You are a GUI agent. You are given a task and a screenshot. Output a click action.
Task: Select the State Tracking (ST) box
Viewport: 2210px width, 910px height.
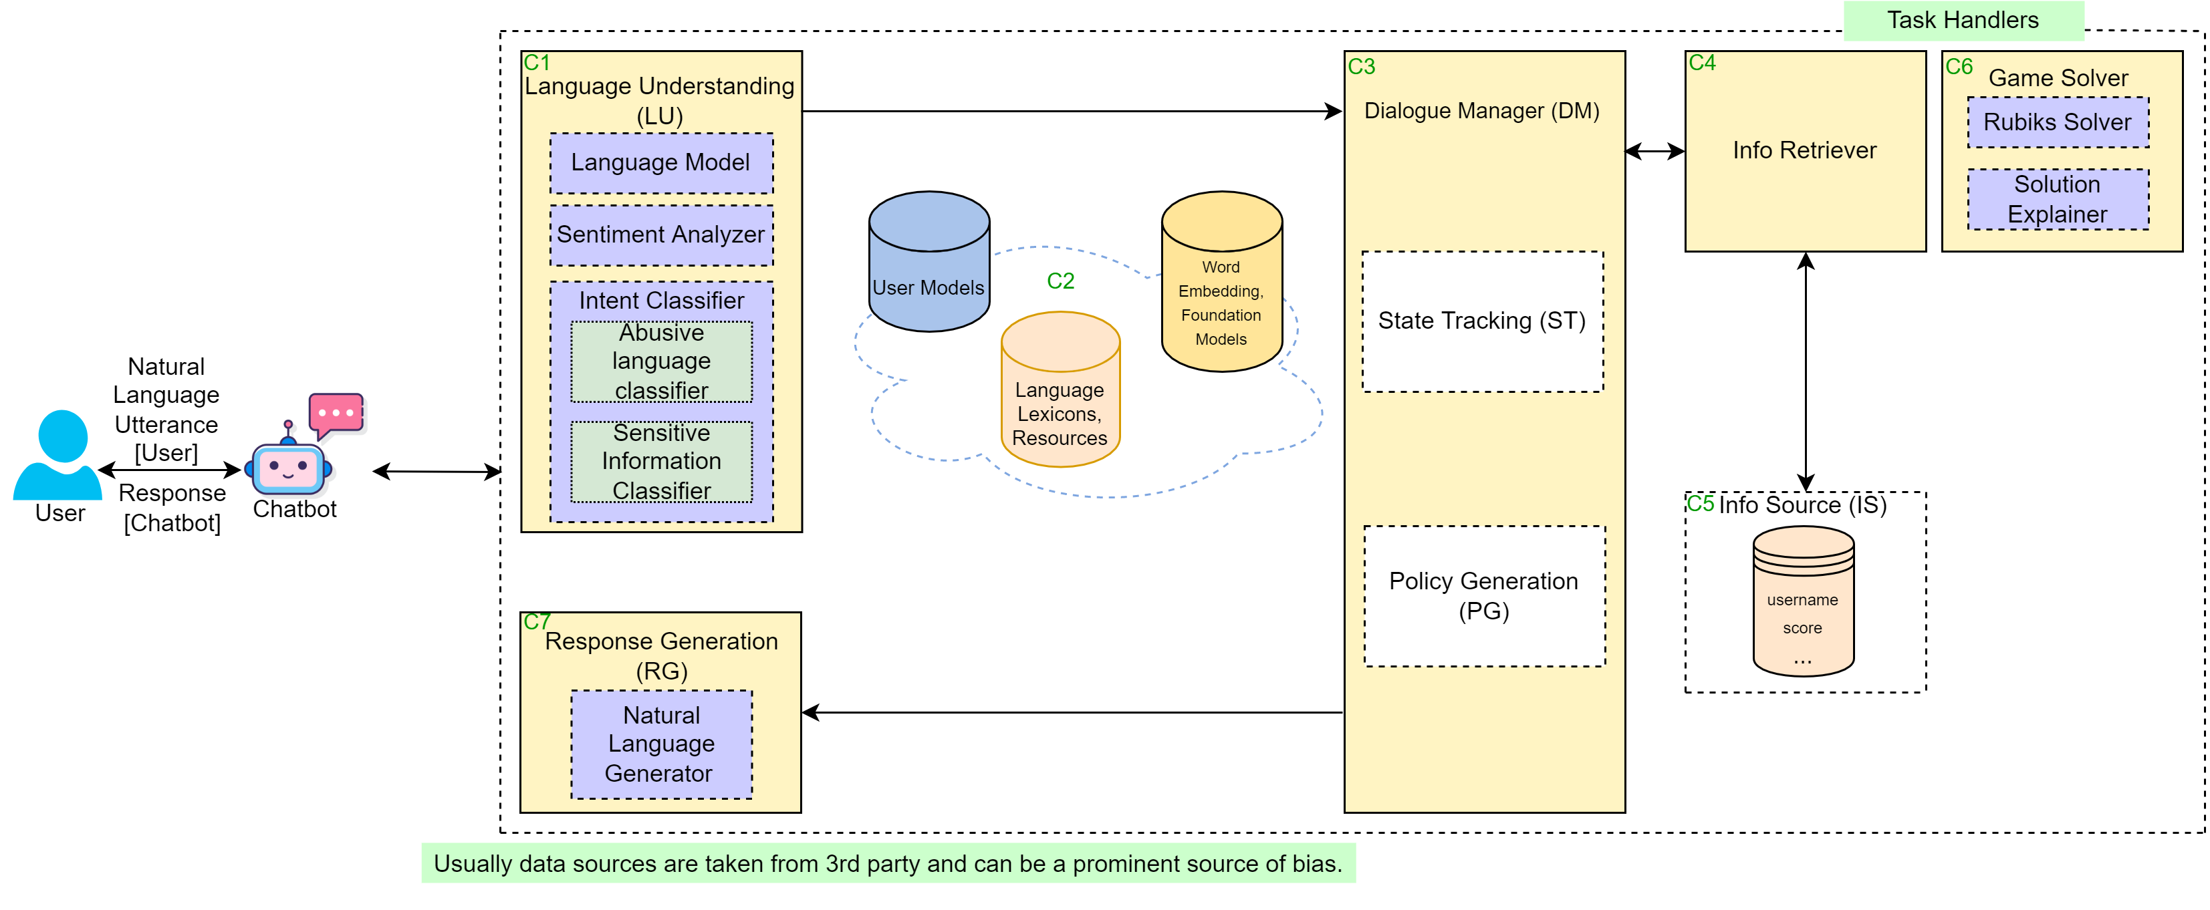(x=1481, y=321)
